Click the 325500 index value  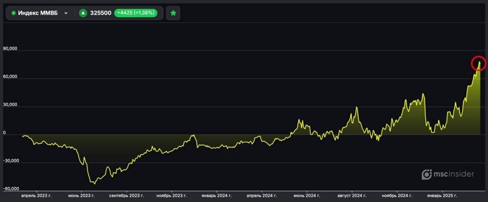[x=101, y=13]
